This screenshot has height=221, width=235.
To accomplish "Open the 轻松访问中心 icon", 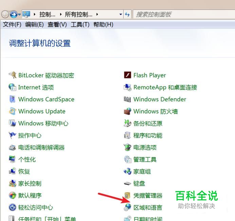I will [13, 207].
